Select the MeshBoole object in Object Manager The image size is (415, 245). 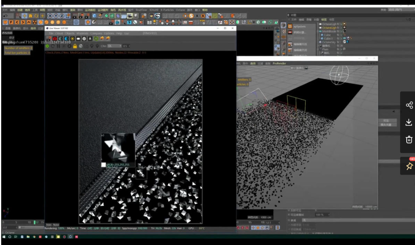pos(328,31)
